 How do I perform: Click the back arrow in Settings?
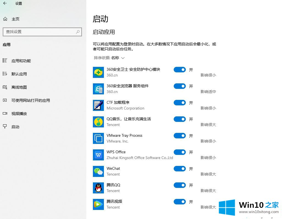click(5, 4)
